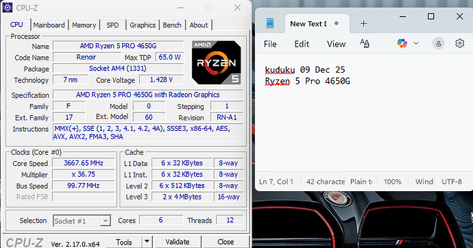Viewport: 473px width, 248px height.
Task: Click the 42 characters count in status bar
Action: [x=326, y=182]
